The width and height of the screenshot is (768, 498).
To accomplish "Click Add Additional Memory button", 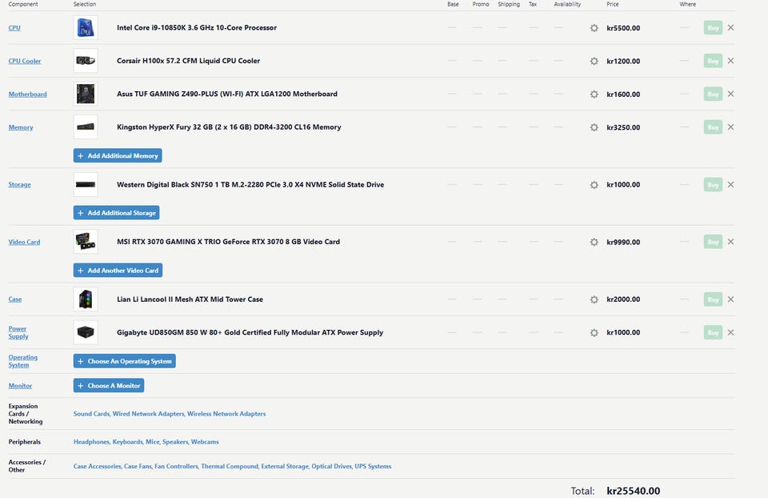I will point(118,155).
